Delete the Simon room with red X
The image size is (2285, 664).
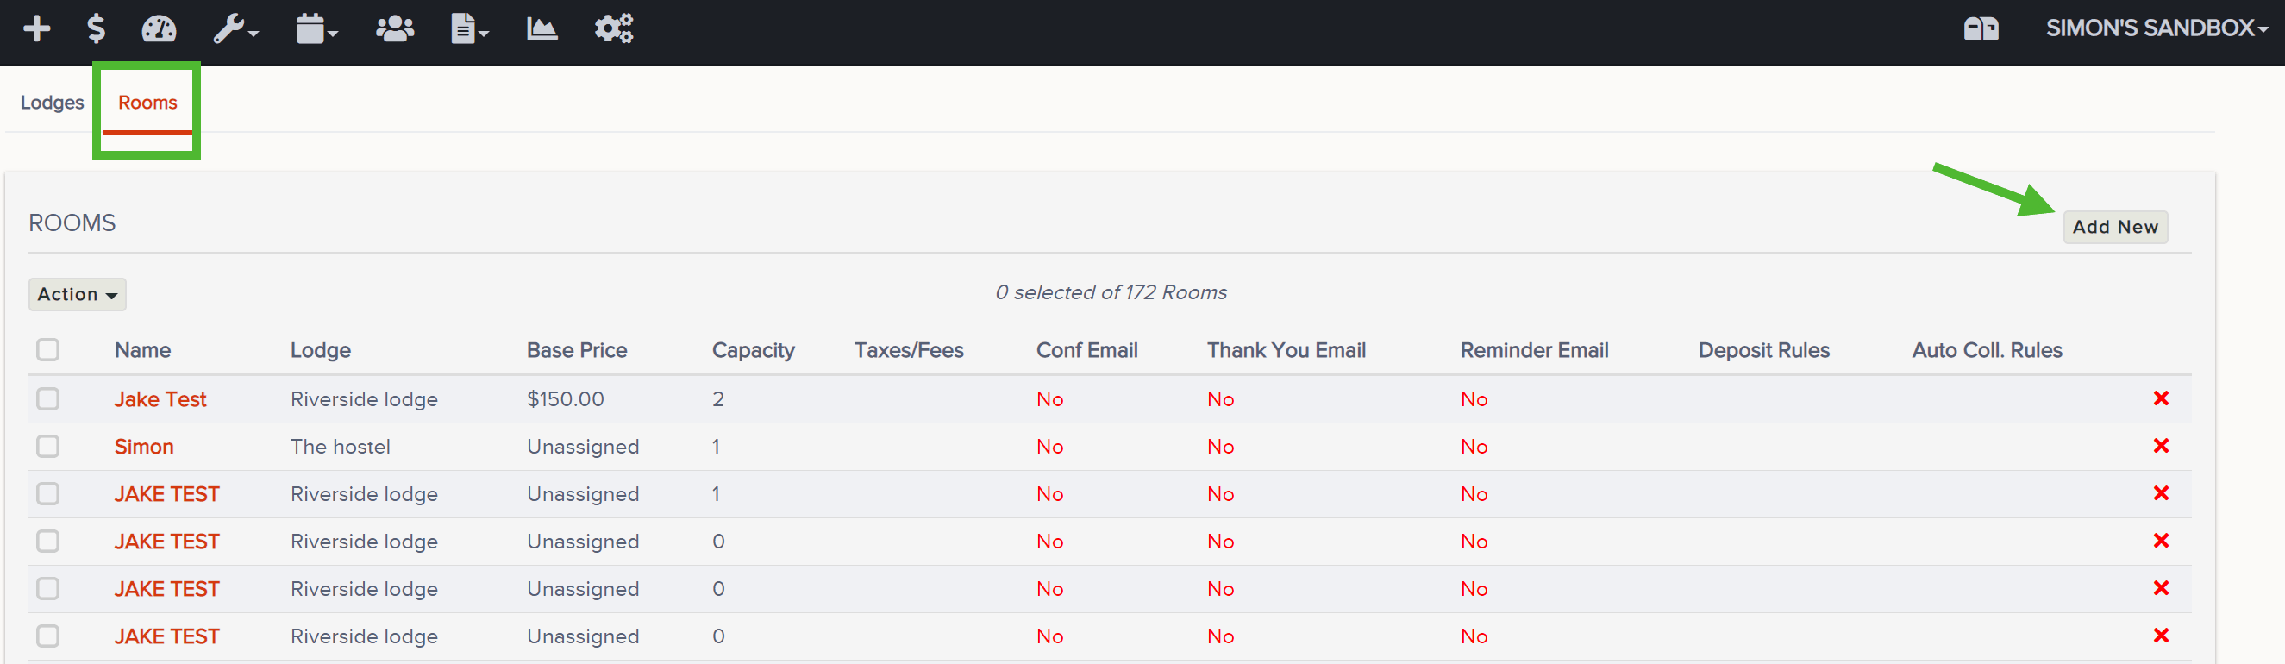[x=2161, y=446]
